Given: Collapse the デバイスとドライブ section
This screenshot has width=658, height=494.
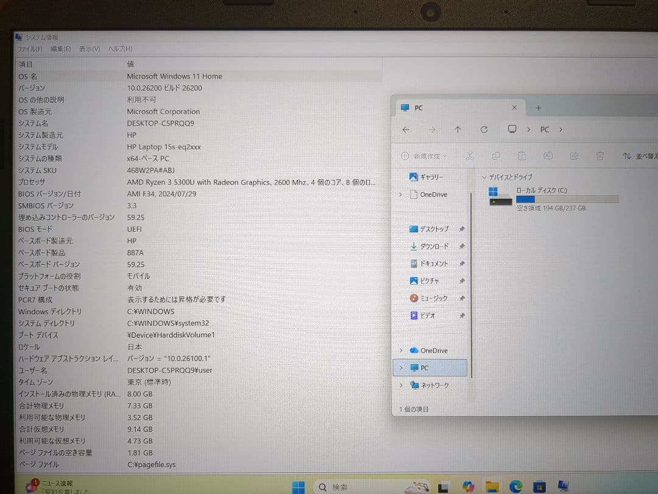Looking at the screenshot, I should (x=484, y=177).
